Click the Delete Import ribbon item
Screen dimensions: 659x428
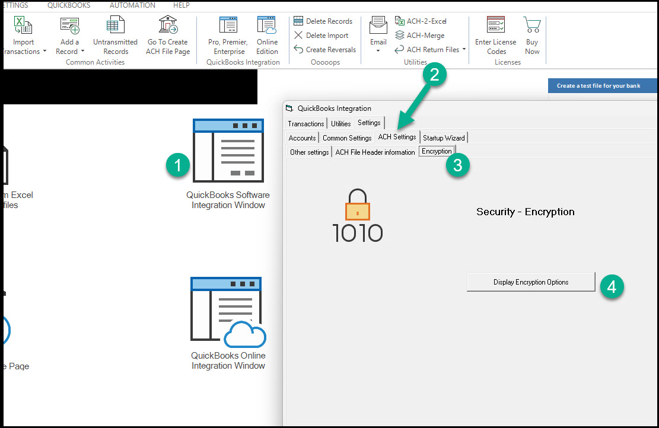321,36
